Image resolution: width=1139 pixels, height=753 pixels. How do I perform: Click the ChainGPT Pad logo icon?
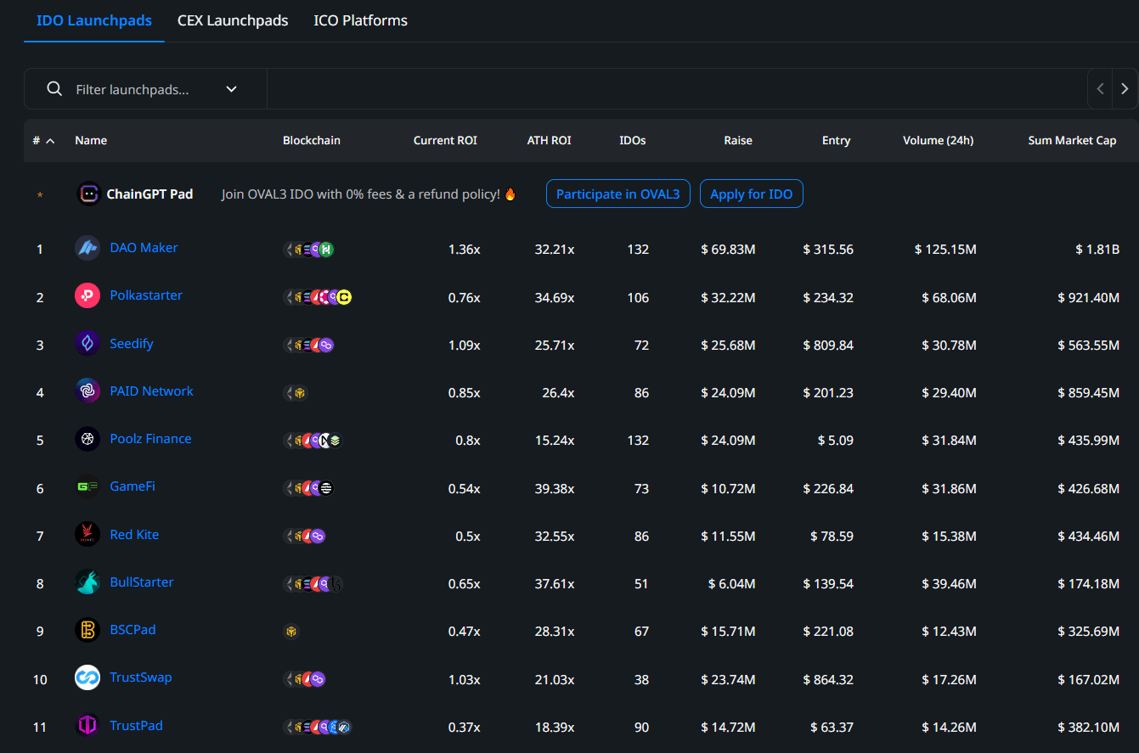89,194
